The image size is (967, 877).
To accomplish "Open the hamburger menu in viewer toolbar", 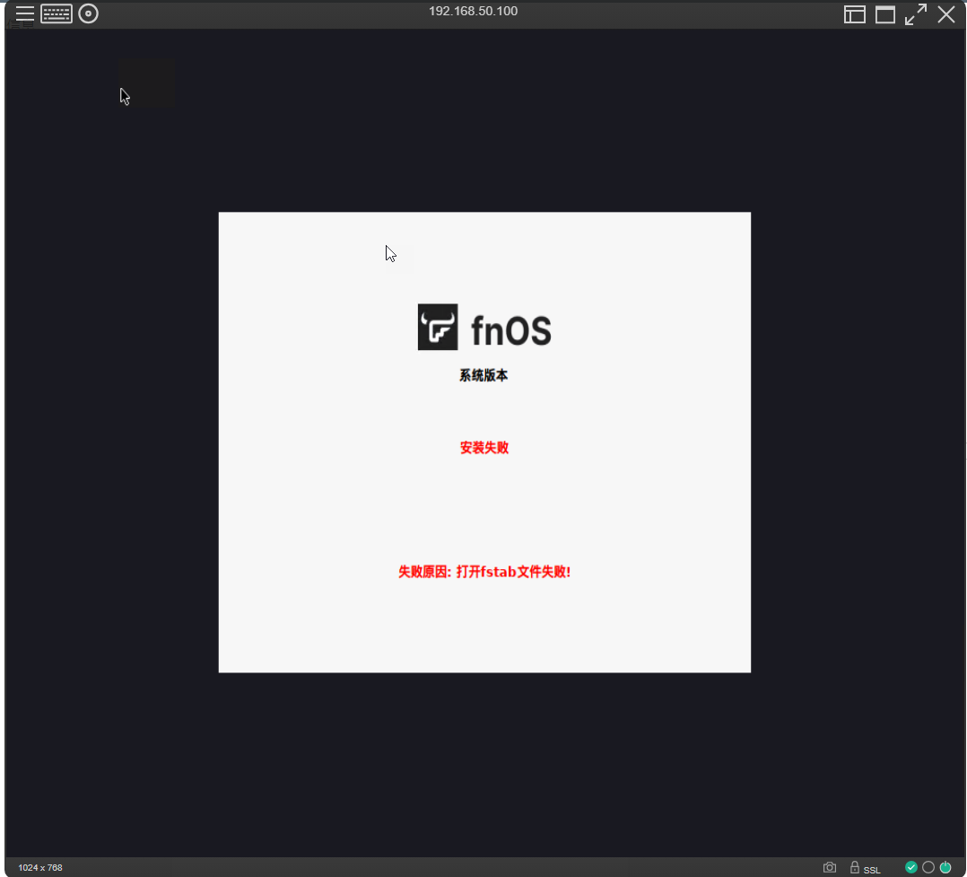I will coord(25,13).
